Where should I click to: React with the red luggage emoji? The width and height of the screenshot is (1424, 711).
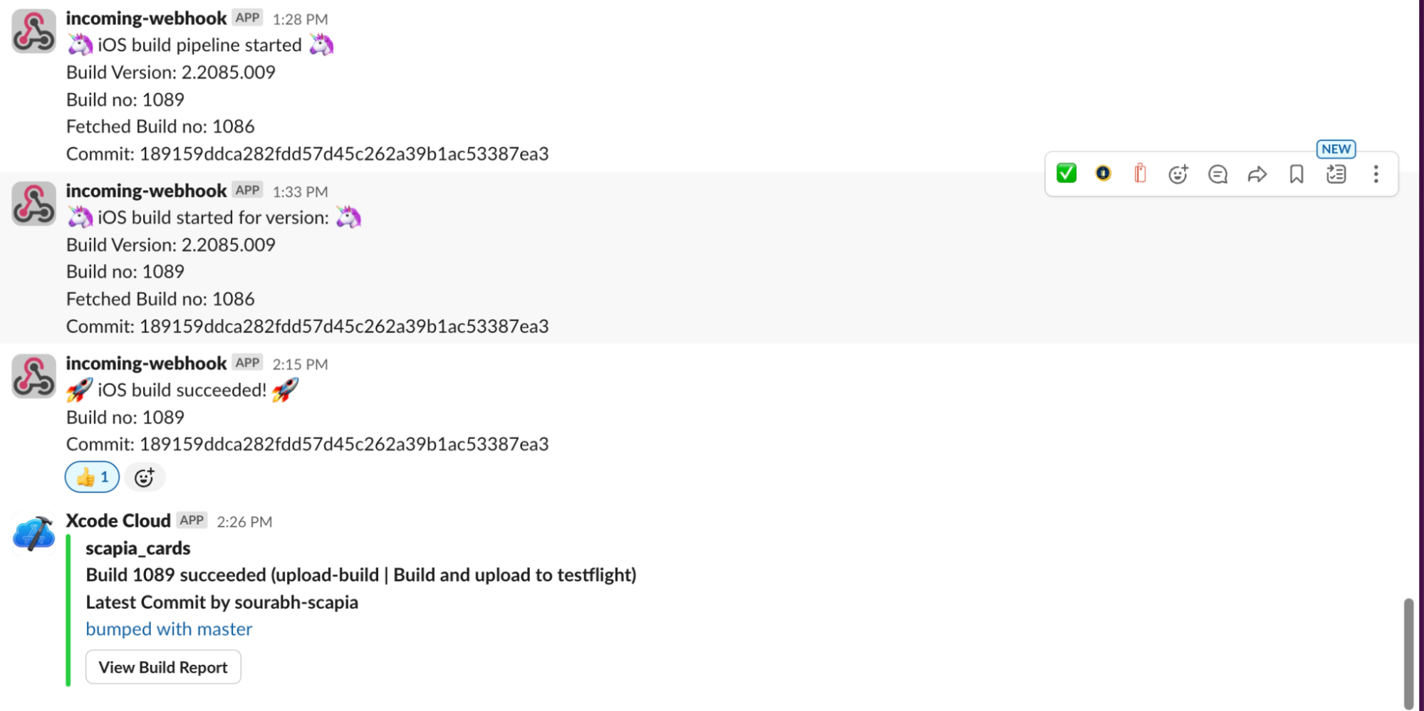(1140, 174)
